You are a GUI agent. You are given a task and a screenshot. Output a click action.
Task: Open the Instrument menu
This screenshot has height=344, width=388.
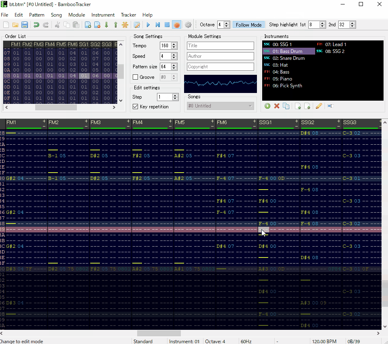[103, 15]
